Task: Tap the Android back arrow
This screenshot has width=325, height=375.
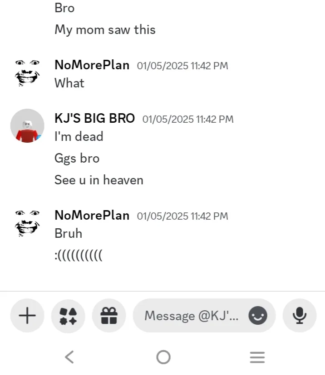Action: tap(69, 357)
